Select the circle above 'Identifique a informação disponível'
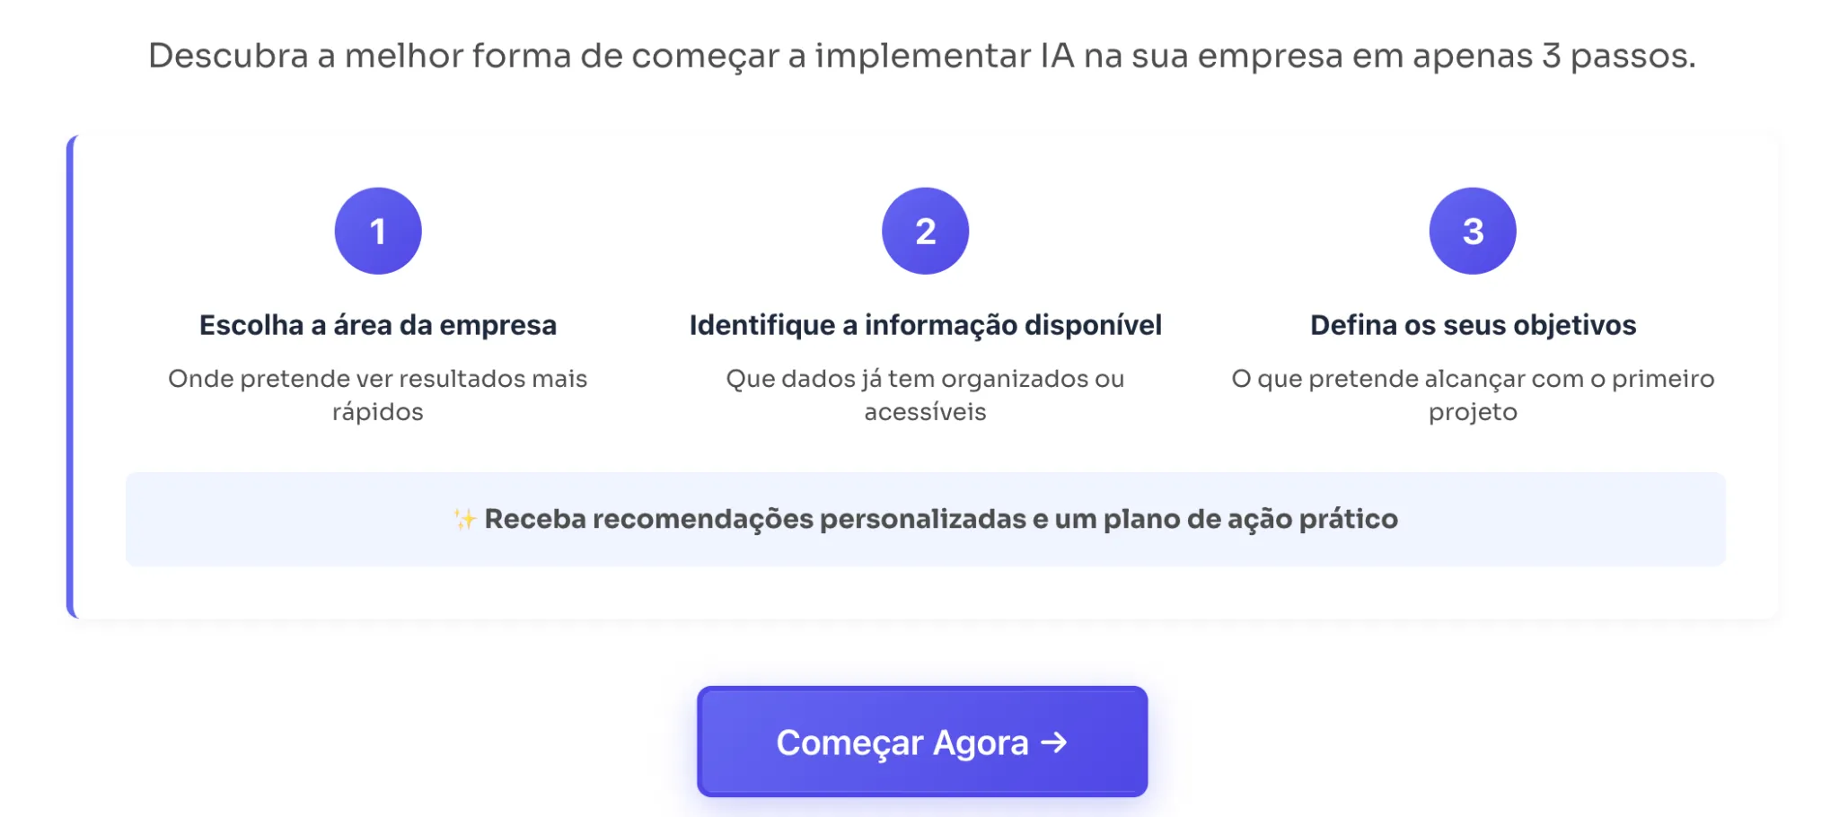Image resolution: width=1839 pixels, height=817 pixels. pos(924,230)
